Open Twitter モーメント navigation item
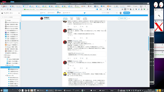The image size is (164, 92). coord(51,13)
